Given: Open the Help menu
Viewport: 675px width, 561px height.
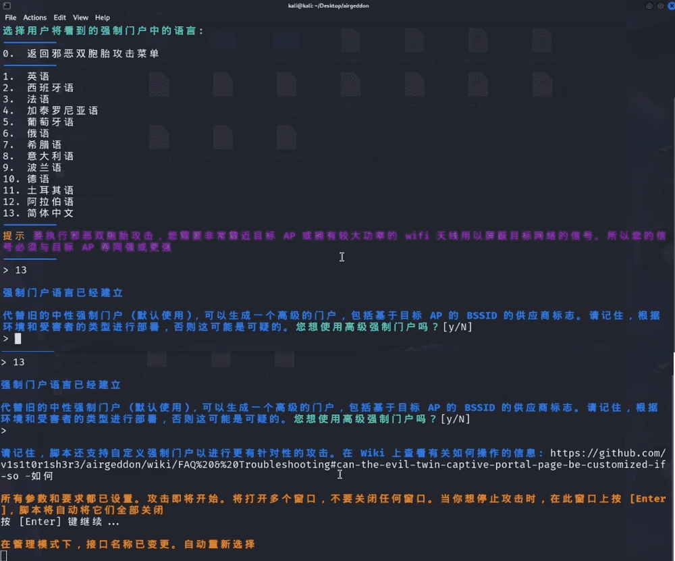Looking at the screenshot, I should (x=103, y=18).
